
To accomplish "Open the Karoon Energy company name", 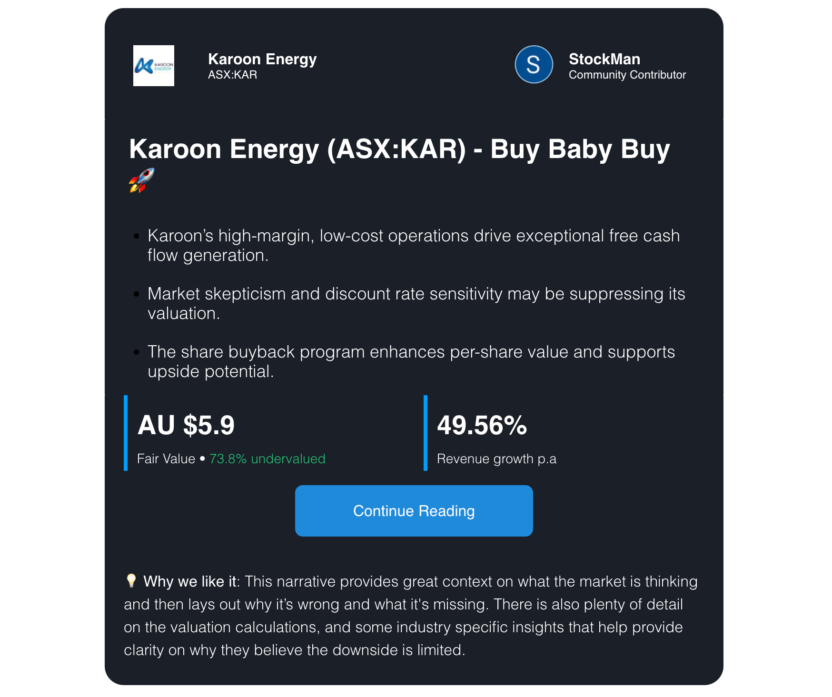I will point(262,59).
